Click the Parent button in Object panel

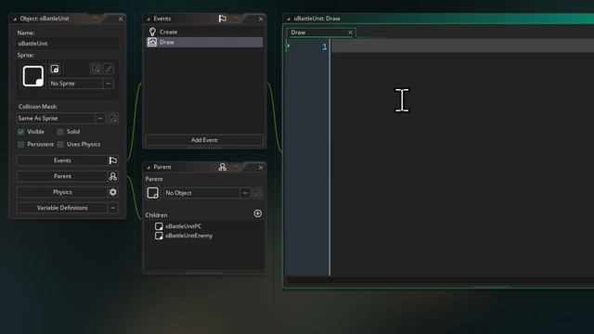62,176
